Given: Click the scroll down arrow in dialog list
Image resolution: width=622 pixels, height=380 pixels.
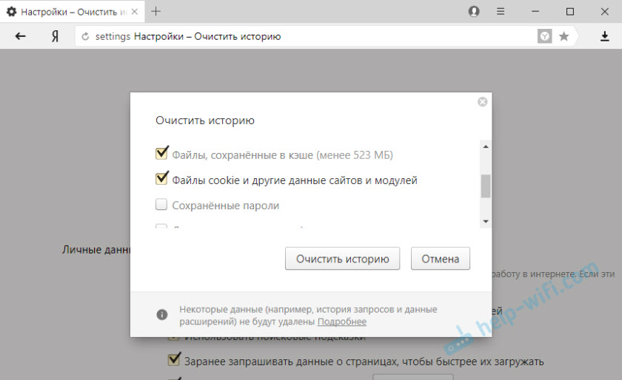Looking at the screenshot, I should 486,221.
